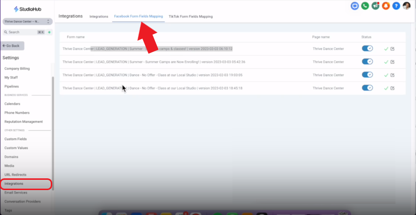Click page name in the 18:45:18 version row

(328, 88)
